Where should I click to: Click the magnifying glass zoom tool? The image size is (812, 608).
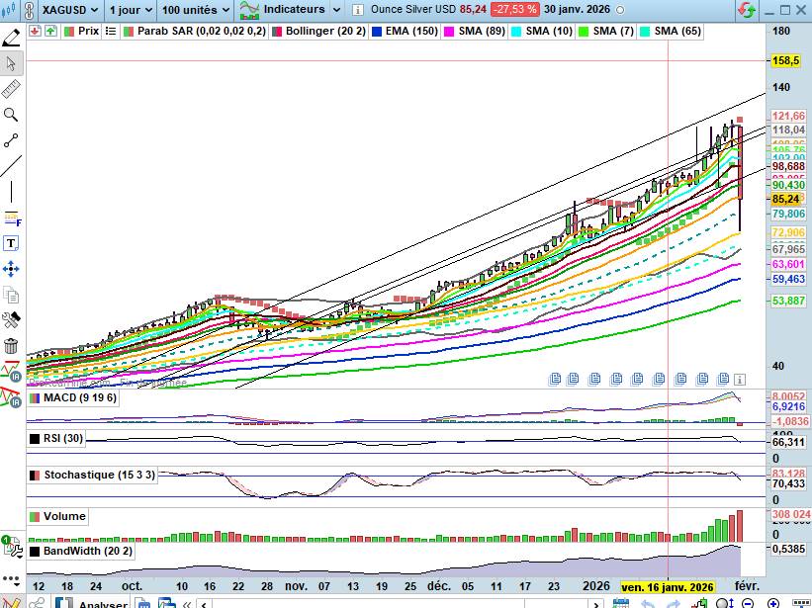(11, 115)
